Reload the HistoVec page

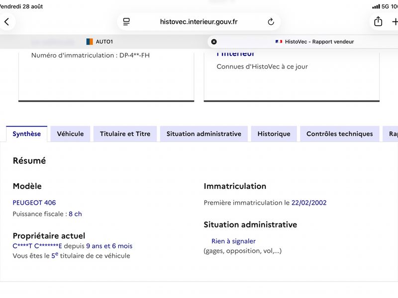point(271,22)
